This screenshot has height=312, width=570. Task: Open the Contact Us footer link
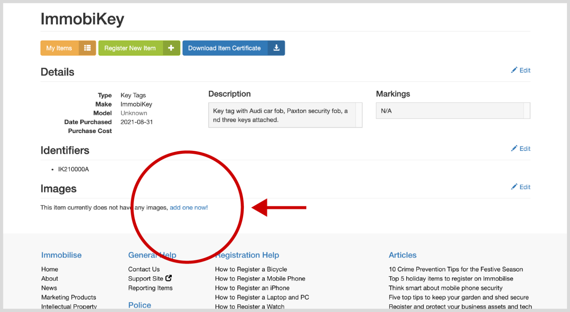click(x=144, y=269)
